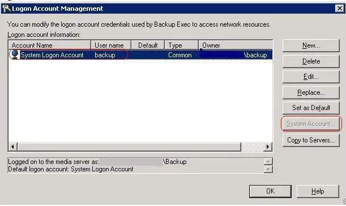Click 'Default logon account: System Logon Account' line
Viewport: 346px width, 206px height.
click(71, 169)
